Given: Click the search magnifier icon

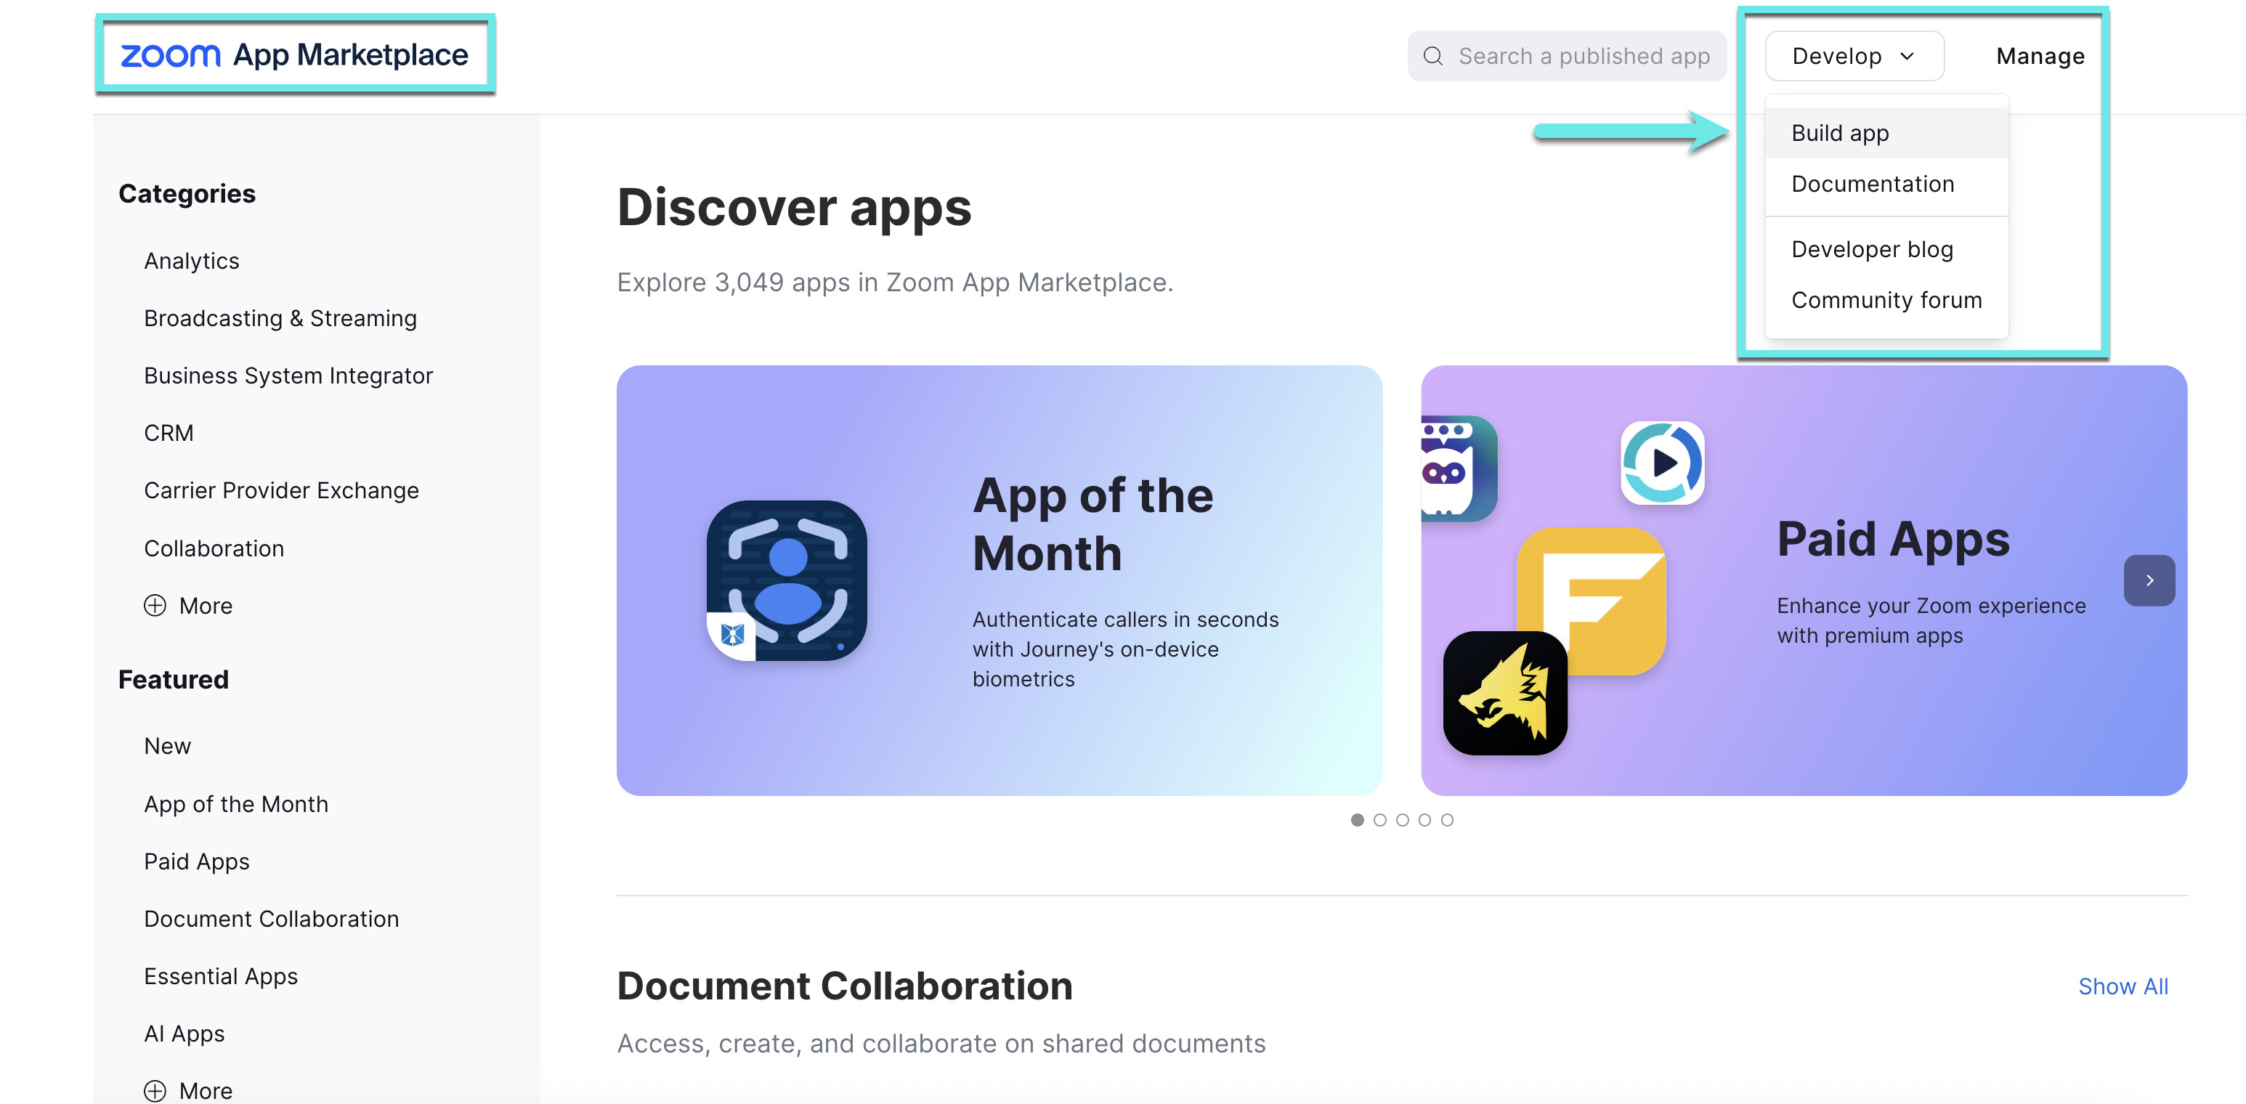Looking at the screenshot, I should tap(1432, 57).
